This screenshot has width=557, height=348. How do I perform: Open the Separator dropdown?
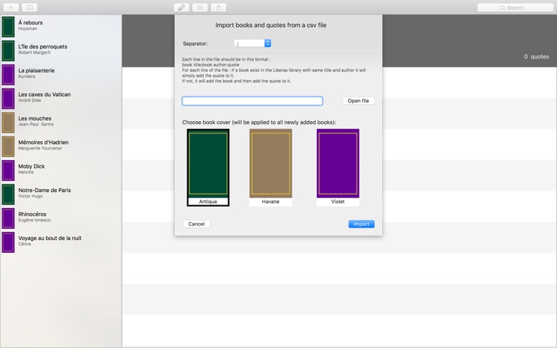(252, 43)
